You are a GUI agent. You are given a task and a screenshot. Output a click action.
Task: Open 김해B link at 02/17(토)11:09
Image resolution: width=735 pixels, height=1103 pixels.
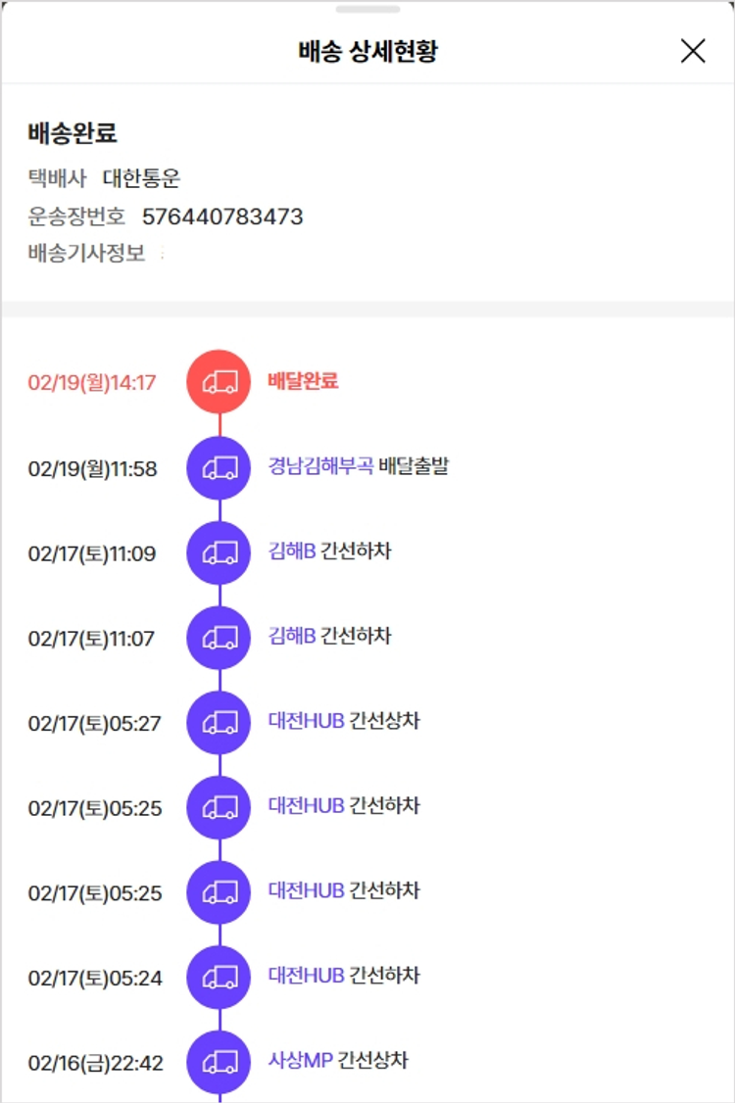point(292,551)
